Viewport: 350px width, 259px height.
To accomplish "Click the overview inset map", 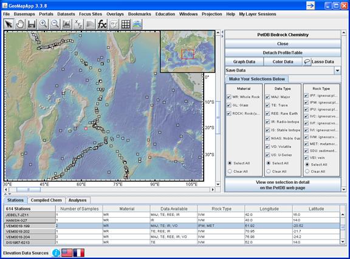I will [188, 52].
